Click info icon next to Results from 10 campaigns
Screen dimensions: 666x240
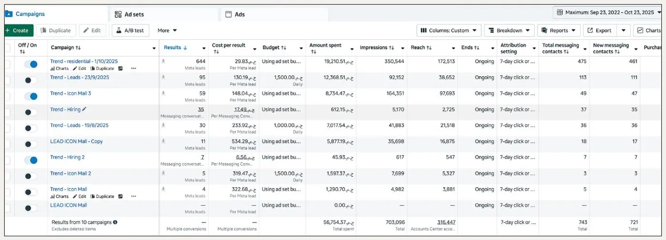[115, 222]
